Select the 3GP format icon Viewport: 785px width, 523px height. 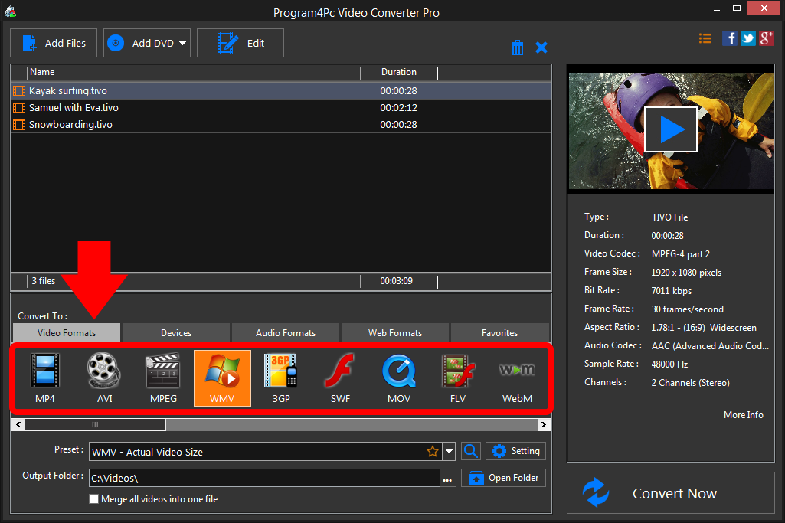tap(281, 378)
